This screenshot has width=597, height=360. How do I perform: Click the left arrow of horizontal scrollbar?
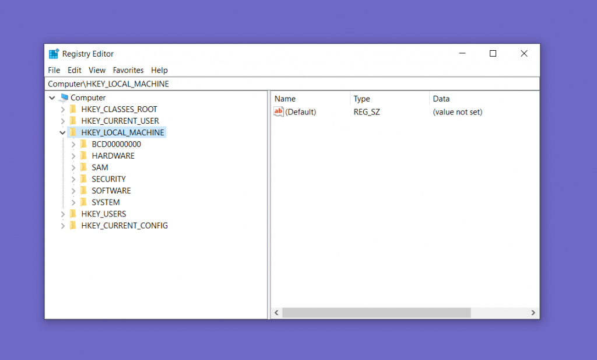pyautogui.click(x=276, y=313)
